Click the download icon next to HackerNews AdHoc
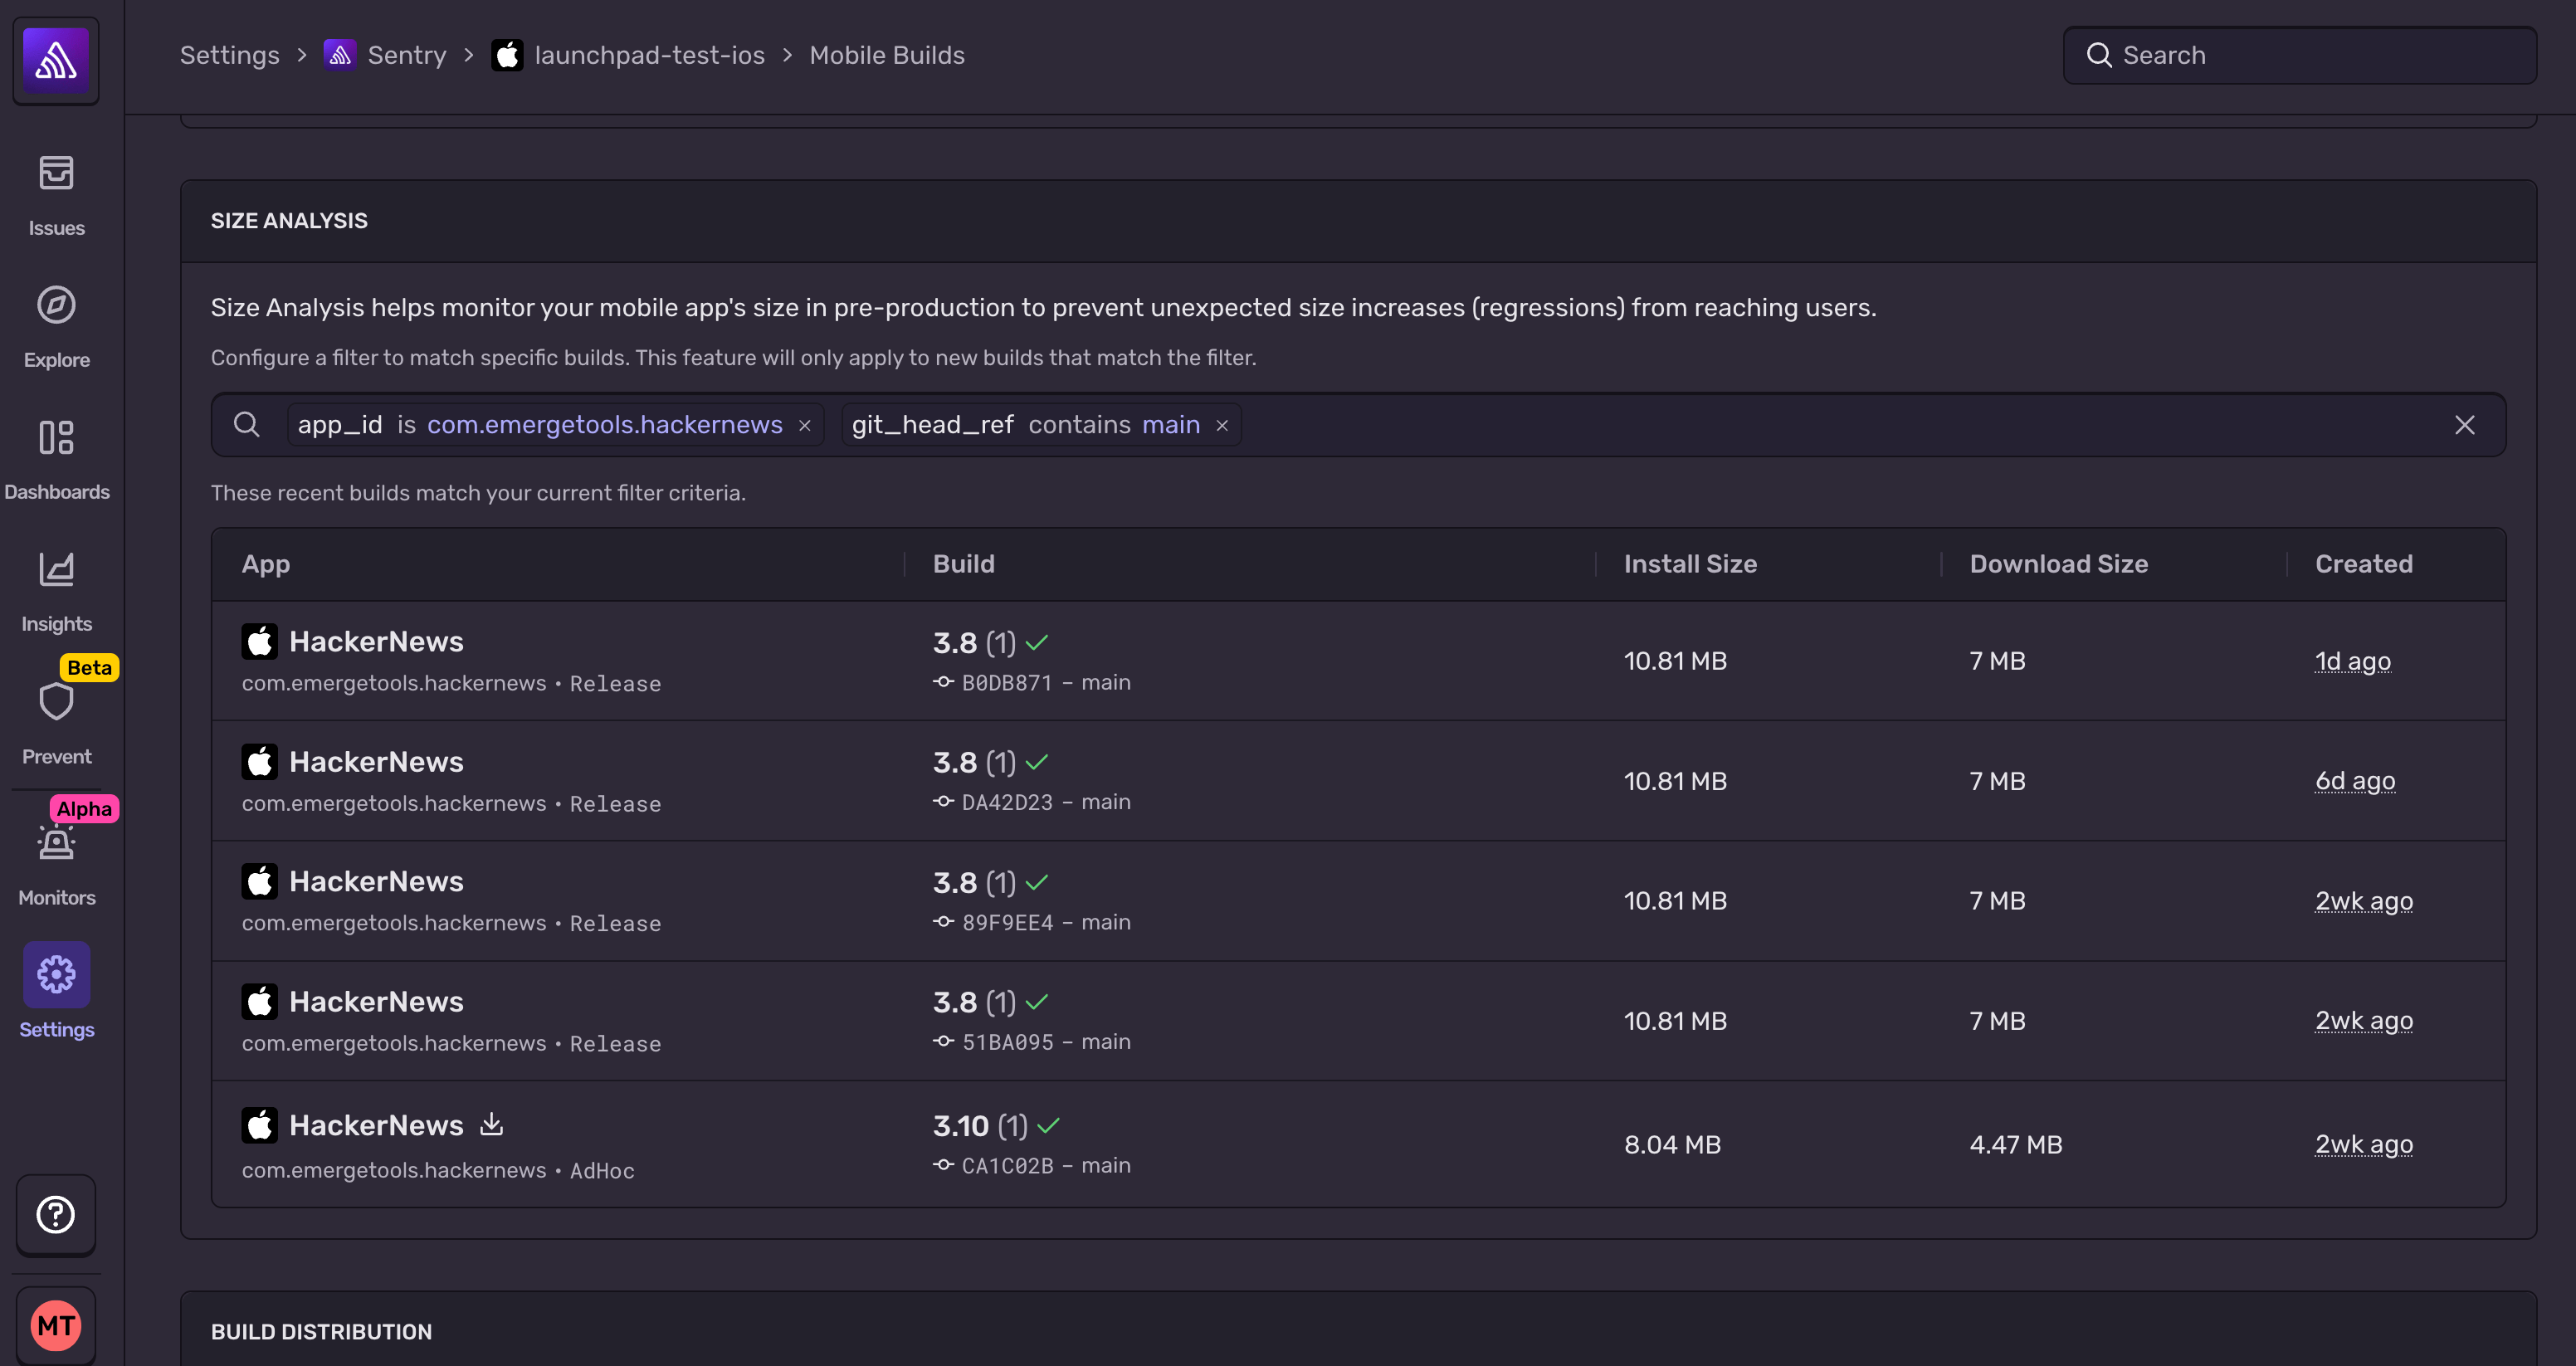The image size is (2576, 1366). tap(491, 1124)
